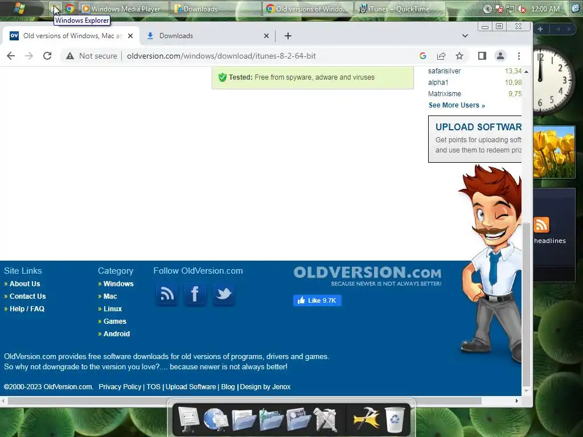This screenshot has height=437, width=583.
Task: Click the TOS footer link
Action: coord(153,387)
